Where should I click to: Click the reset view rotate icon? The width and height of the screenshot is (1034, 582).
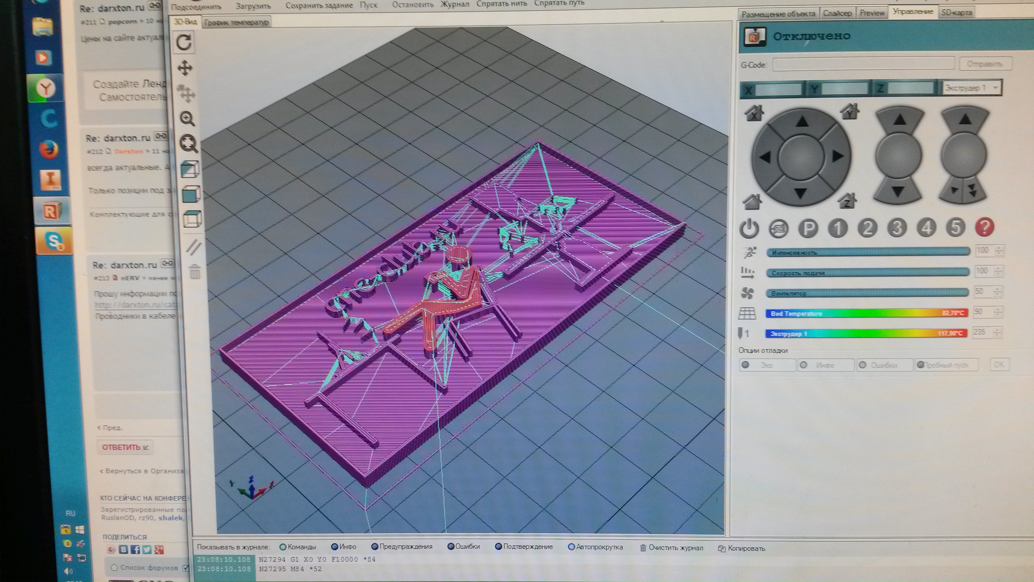(184, 42)
